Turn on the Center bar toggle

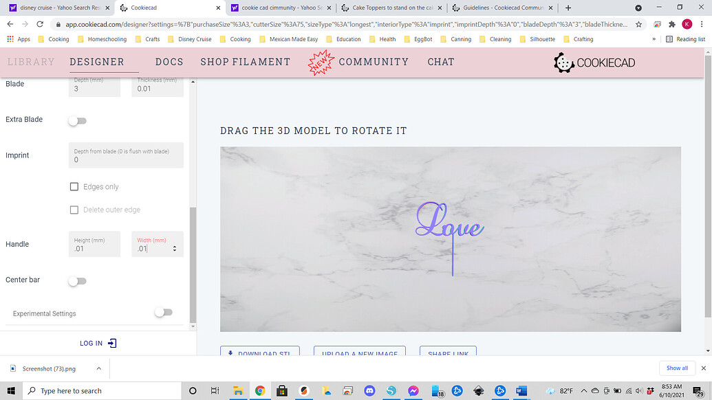click(77, 280)
